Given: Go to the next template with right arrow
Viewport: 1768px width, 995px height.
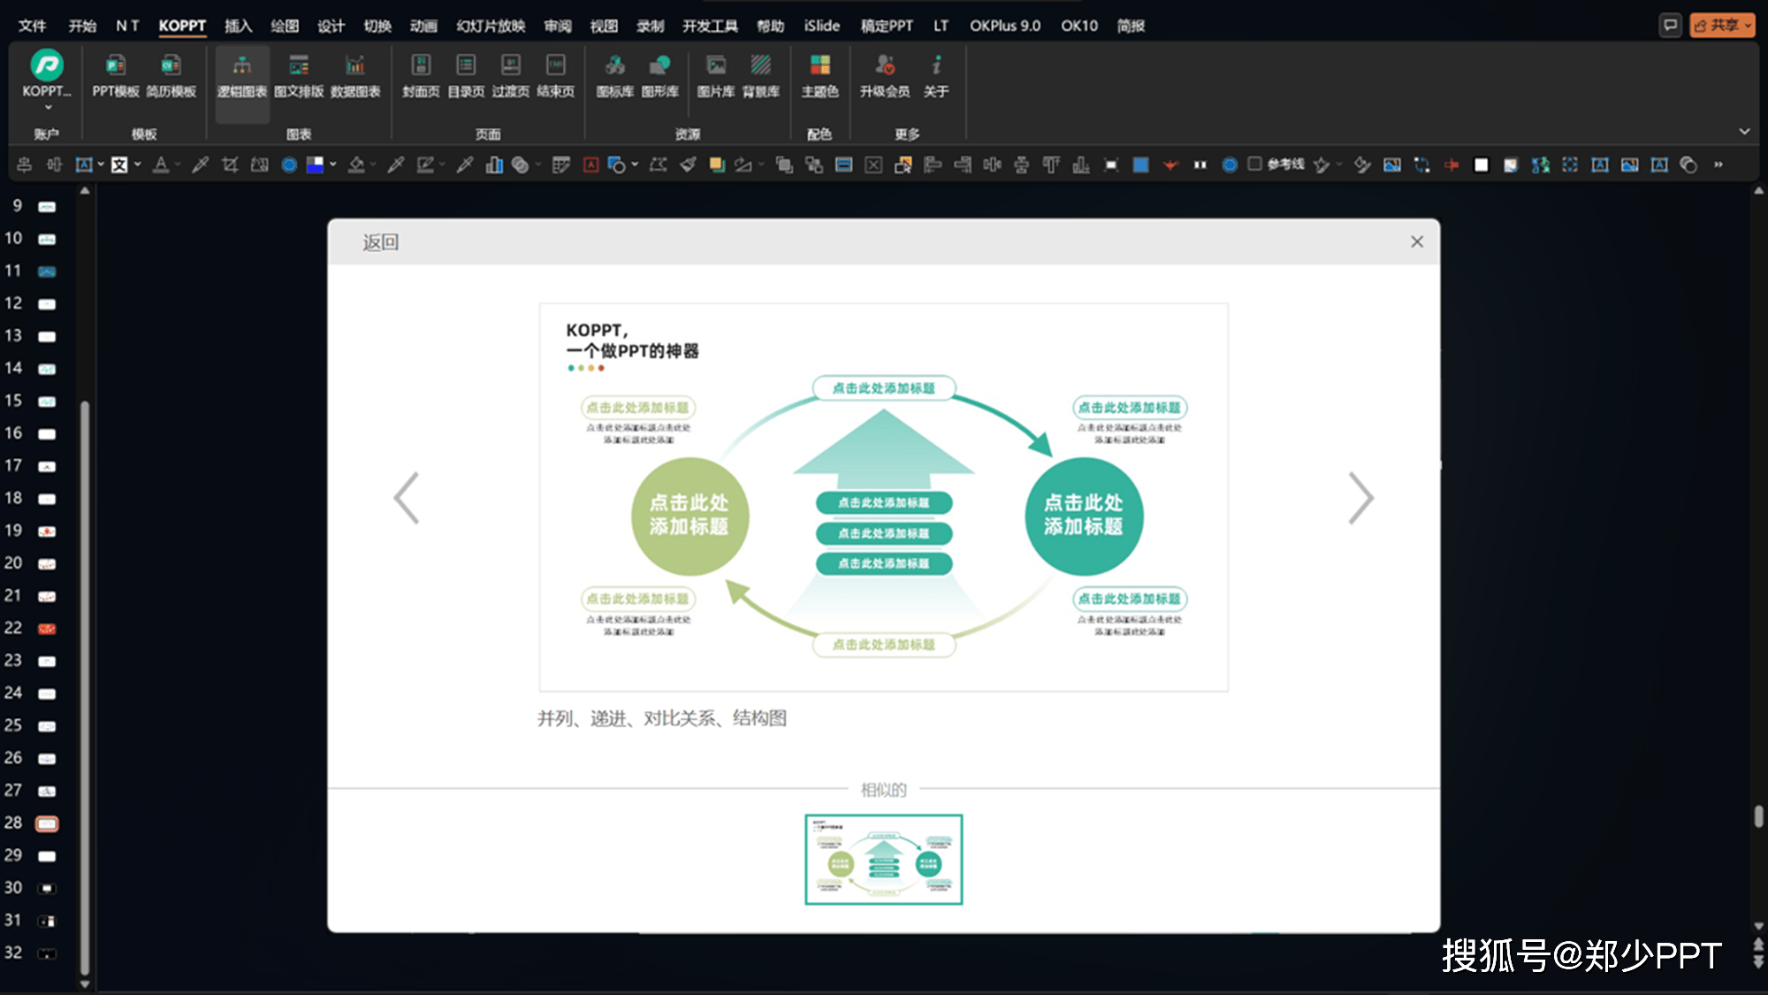Looking at the screenshot, I should coord(1361,498).
